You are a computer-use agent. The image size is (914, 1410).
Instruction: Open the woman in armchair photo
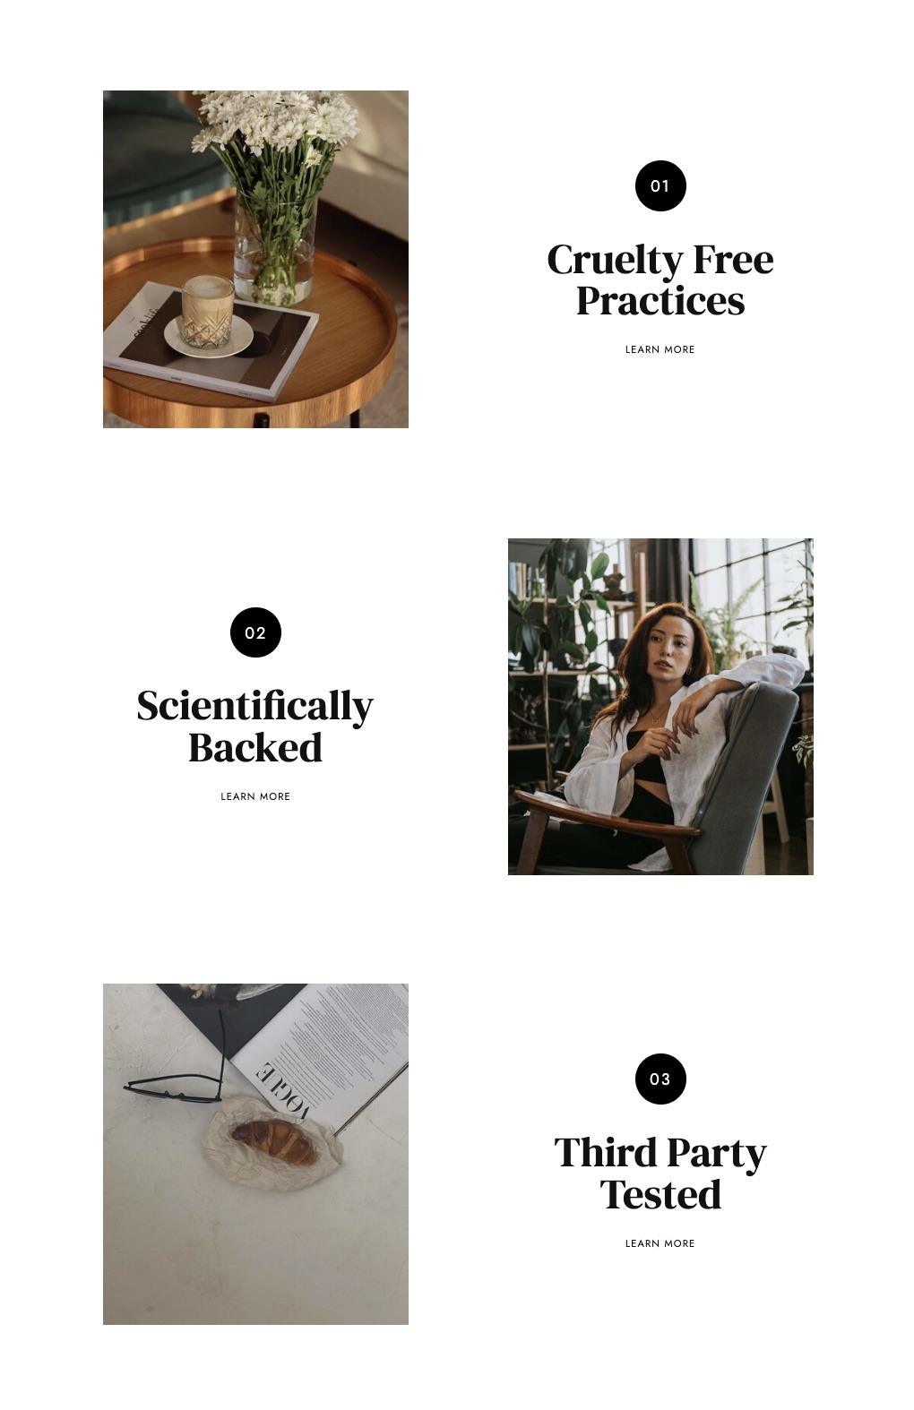[660, 707]
